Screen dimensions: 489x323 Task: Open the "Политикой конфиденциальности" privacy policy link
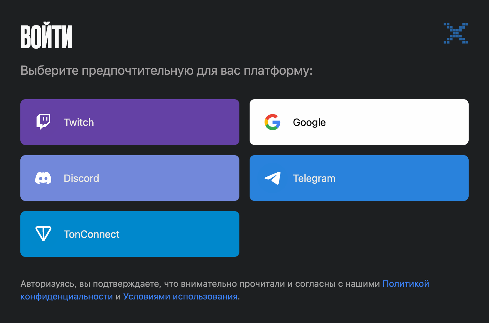[406, 284]
